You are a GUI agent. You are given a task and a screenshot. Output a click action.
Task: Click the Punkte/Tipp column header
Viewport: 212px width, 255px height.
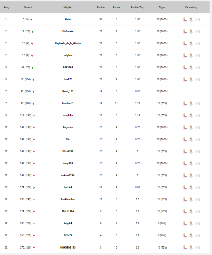[x=138, y=7]
